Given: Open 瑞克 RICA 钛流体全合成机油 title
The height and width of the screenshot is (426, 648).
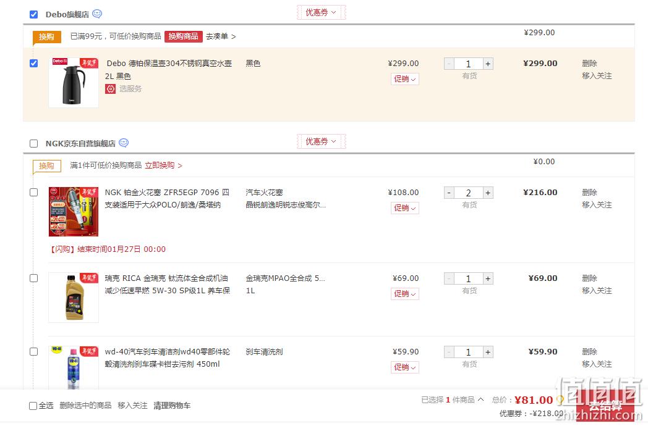Looking at the screenshot, I should tap(168, 285).
